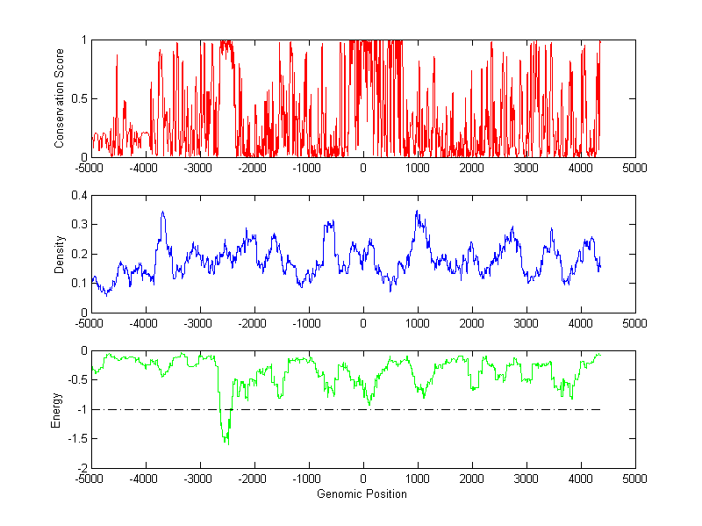Click the -1000 x-tick under the conservation plot

(306, 168)
